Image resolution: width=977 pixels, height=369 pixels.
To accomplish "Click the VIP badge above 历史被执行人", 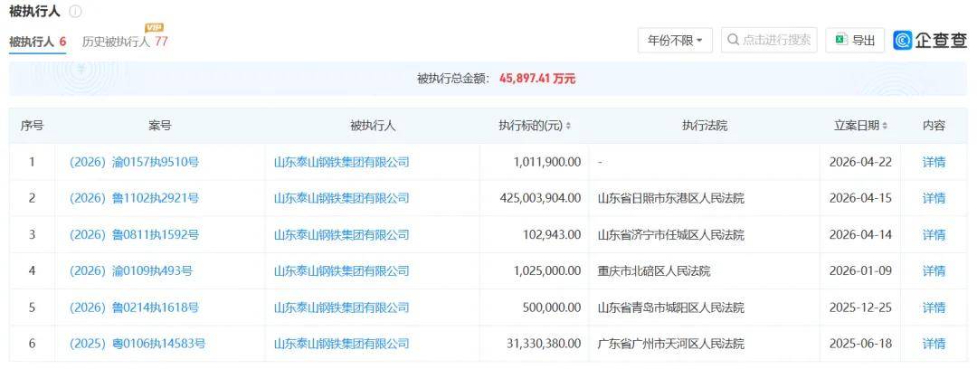I will point(154,27).
